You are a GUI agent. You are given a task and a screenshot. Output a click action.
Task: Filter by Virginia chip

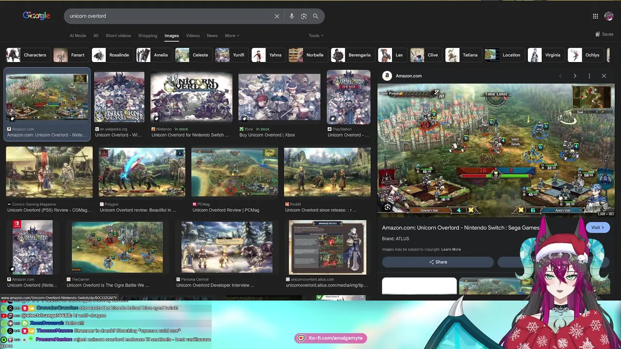pyautogui.click(x=545, y=55)
